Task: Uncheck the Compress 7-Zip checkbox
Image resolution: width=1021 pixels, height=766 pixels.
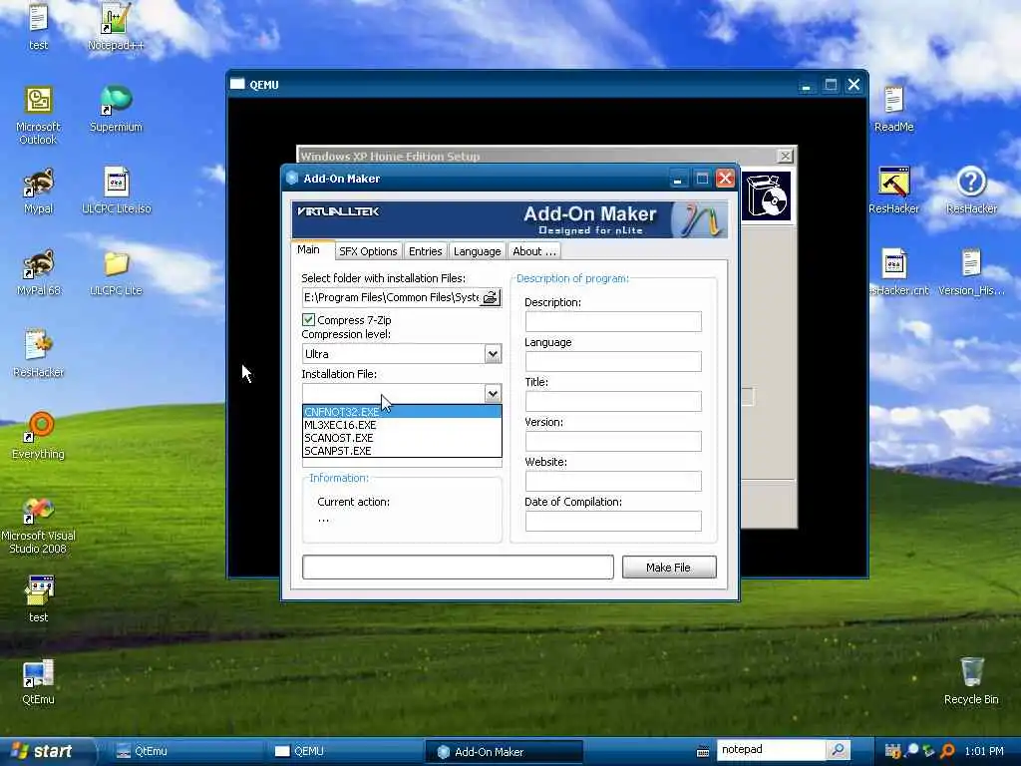Action: 309,320
